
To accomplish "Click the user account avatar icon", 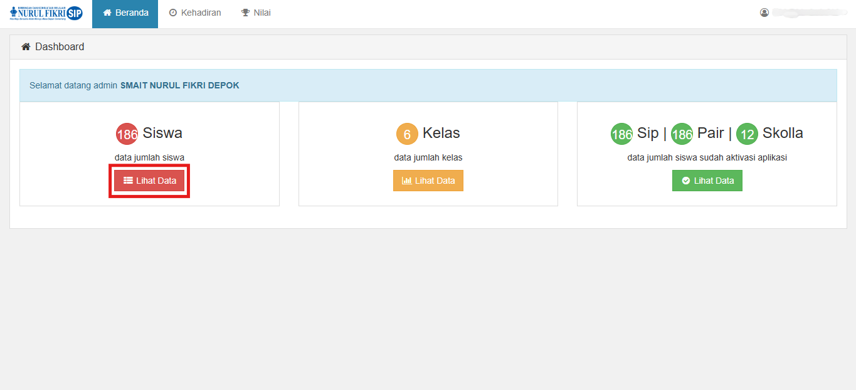I will [x=764, y=13].
